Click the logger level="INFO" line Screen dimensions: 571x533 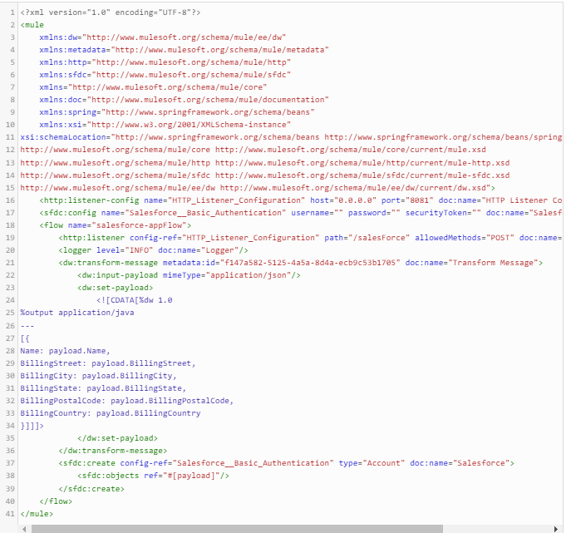coord(153,250)
